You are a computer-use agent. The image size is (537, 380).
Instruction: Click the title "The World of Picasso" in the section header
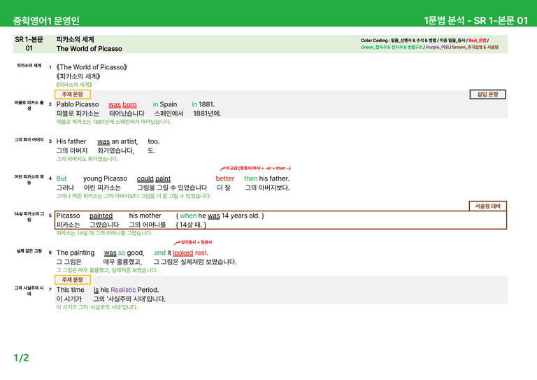[x=89, y=49]
